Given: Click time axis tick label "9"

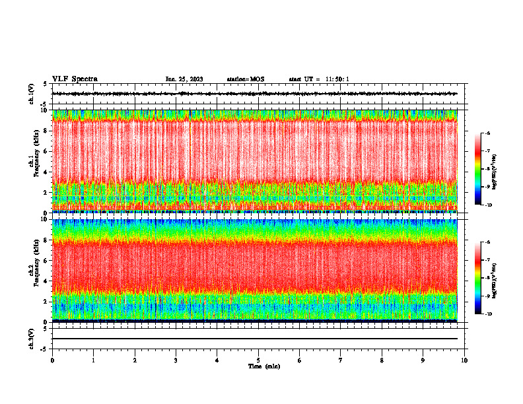Looking at the screenshot, I should pyautogui.click(x=423, y=360).
